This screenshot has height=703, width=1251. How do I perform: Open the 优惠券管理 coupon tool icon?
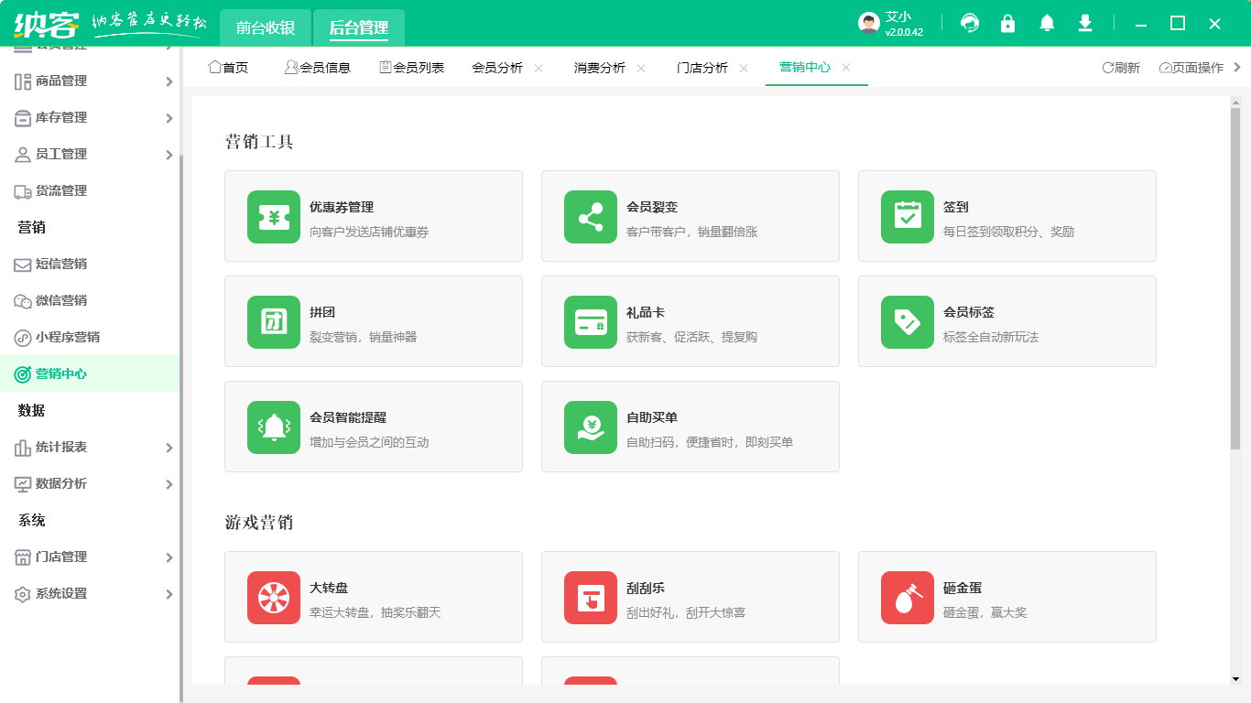coord(273,216)
